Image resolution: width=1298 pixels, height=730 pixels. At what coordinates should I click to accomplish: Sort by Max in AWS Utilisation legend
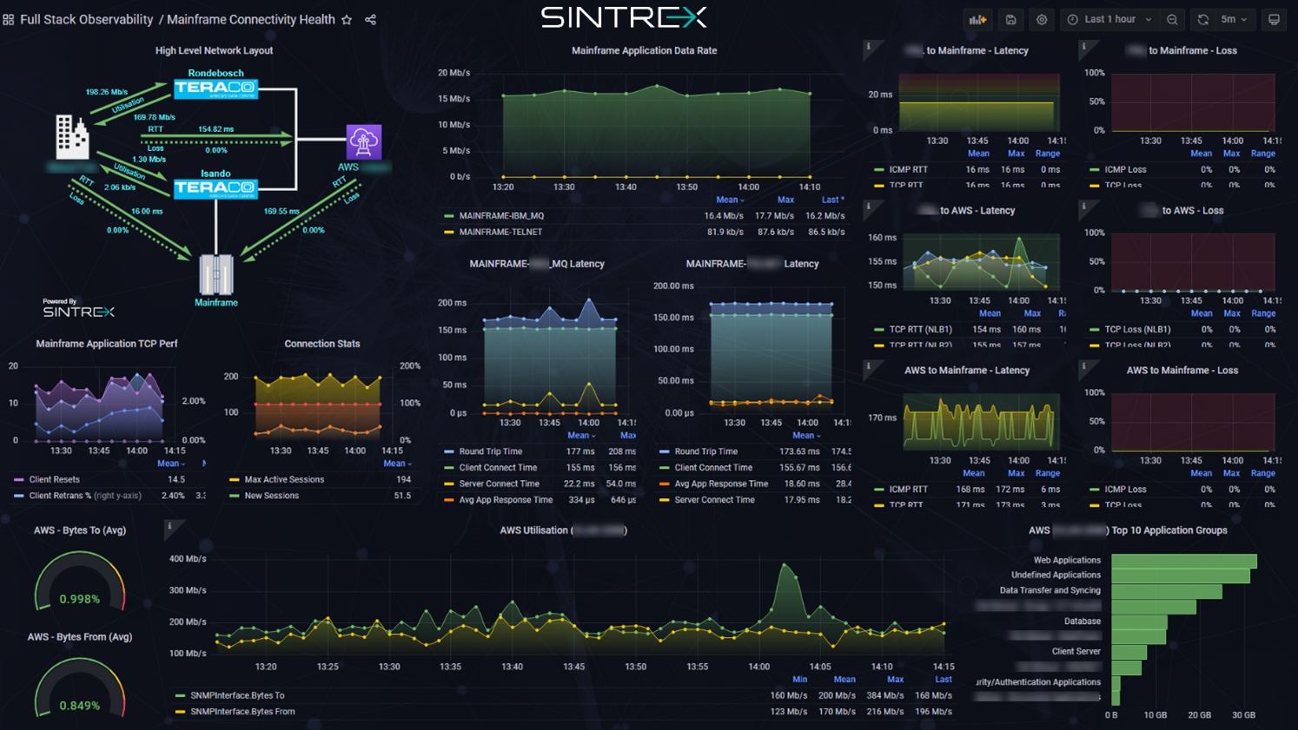896,680
